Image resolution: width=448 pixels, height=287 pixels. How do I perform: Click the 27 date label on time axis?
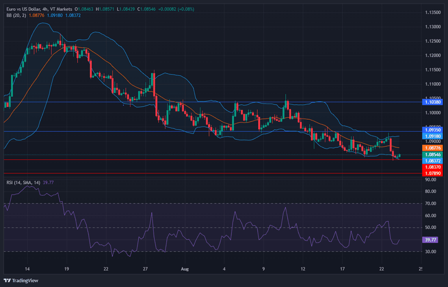coord(145,269)
